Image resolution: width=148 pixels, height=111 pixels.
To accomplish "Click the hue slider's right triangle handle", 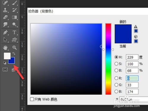I will (112, 50).
